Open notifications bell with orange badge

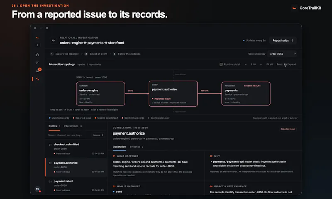[x=38, y=70]
